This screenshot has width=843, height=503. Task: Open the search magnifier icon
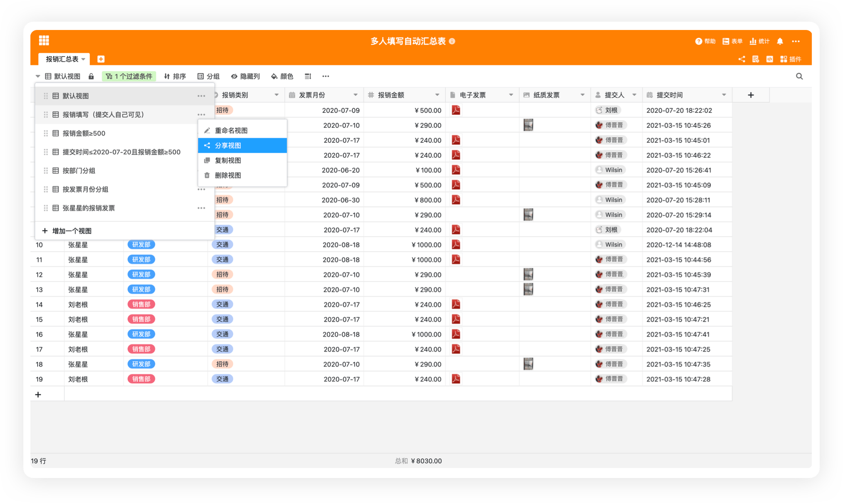(799, 76)
